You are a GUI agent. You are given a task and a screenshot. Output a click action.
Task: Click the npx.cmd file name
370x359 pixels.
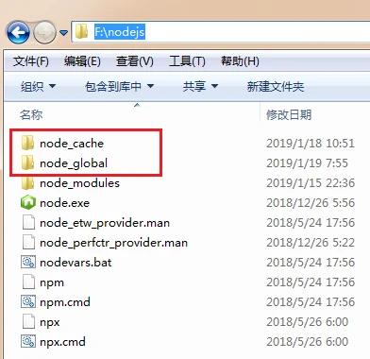point(62,342)
